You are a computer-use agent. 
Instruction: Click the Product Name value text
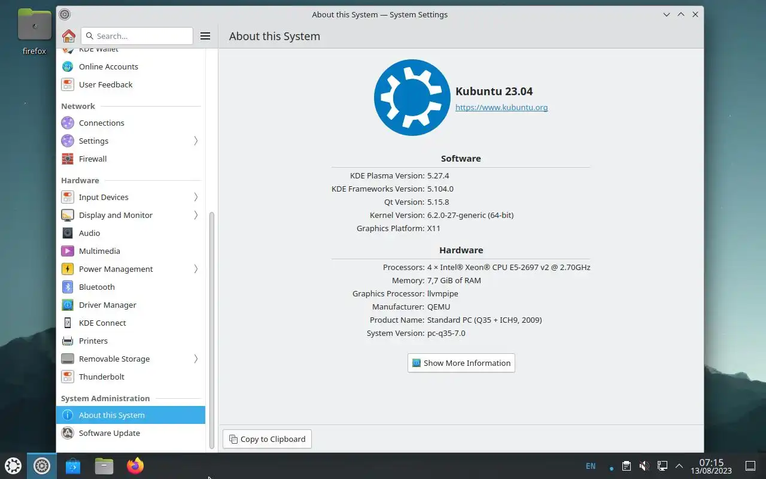pyautogui.click(x=485, y=320)
